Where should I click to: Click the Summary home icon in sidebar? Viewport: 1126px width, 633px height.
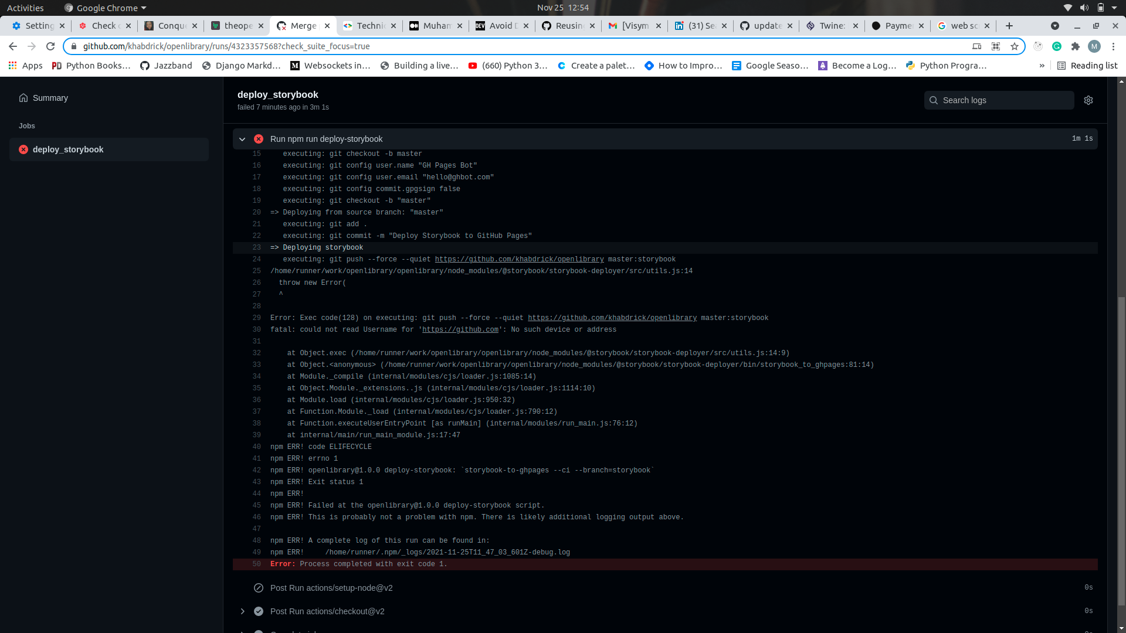pos(23,98)
